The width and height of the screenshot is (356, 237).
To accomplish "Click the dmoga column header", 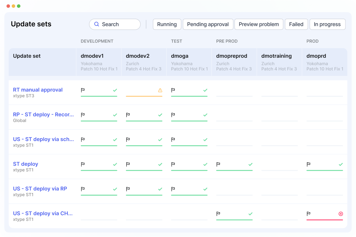I will (189, 62).
